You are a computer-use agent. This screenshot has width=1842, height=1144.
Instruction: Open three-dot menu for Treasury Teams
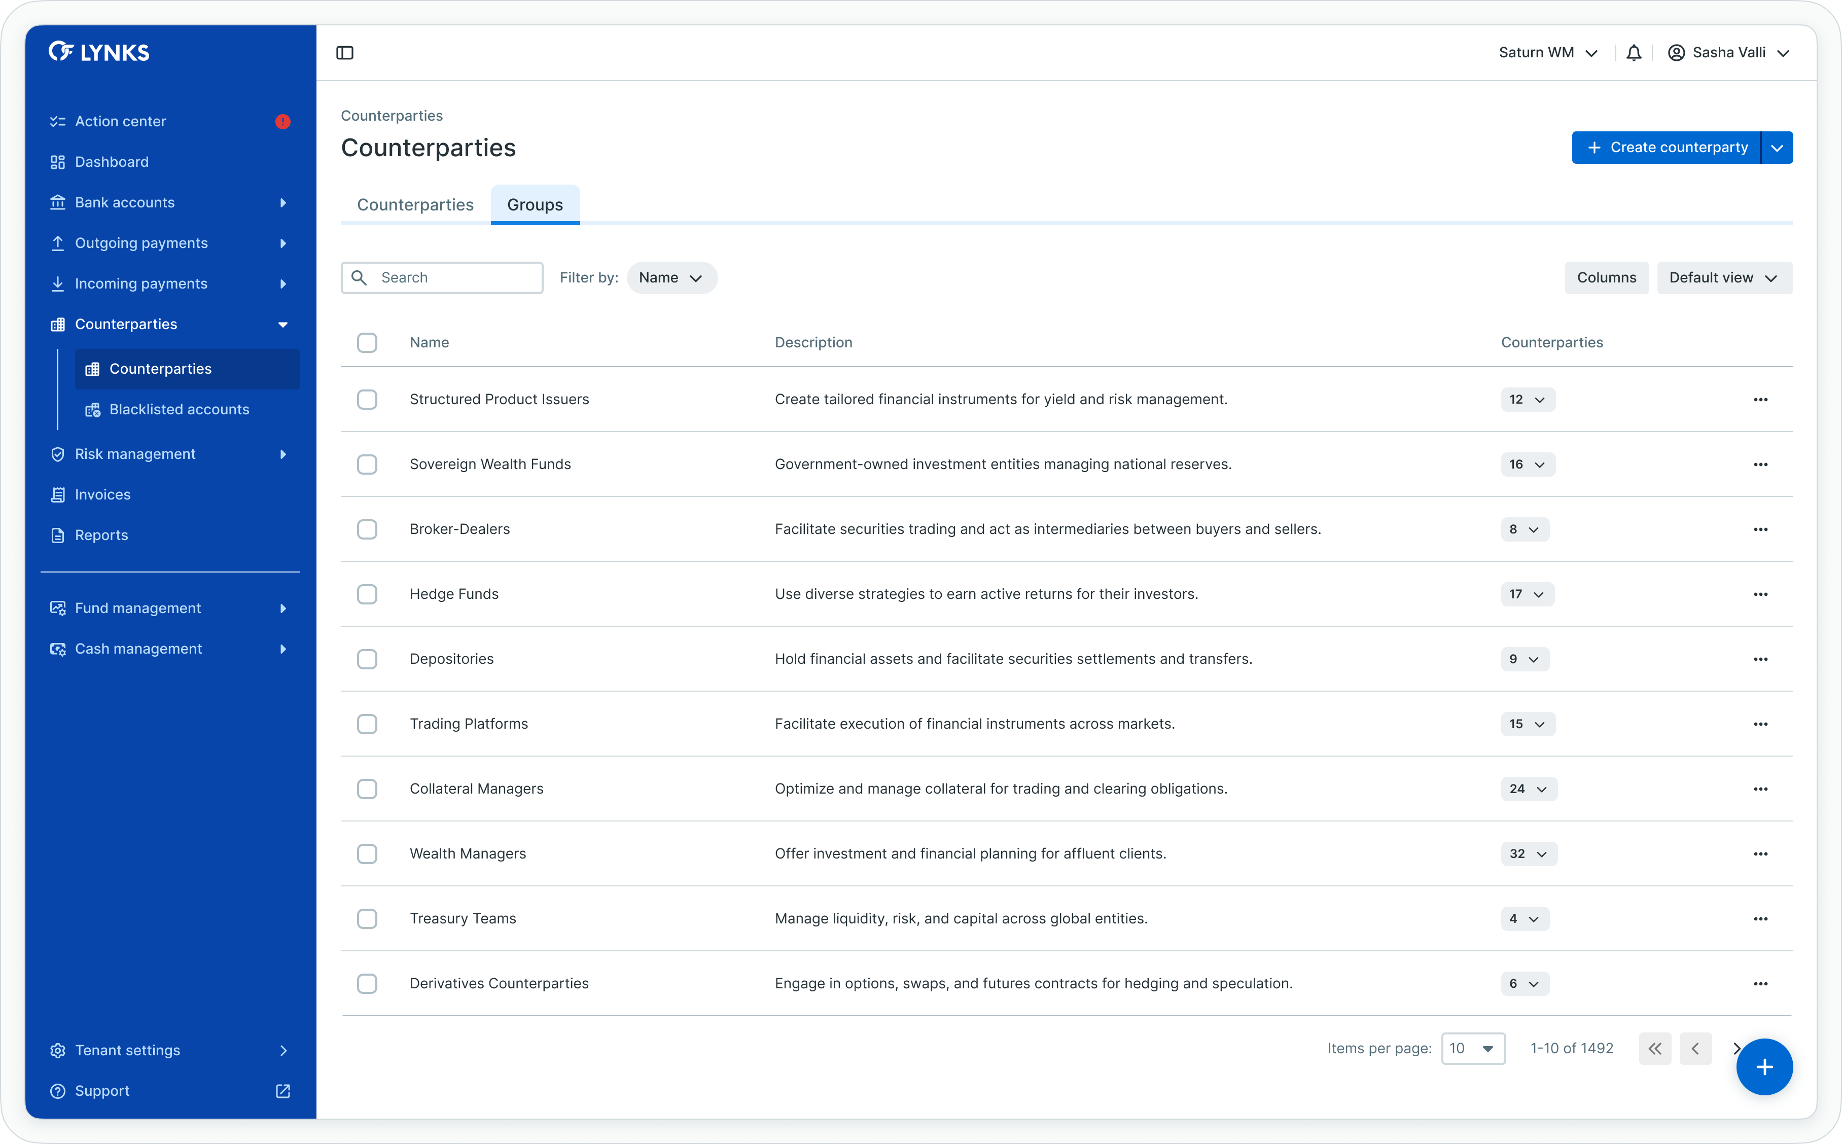[1760, 919]
